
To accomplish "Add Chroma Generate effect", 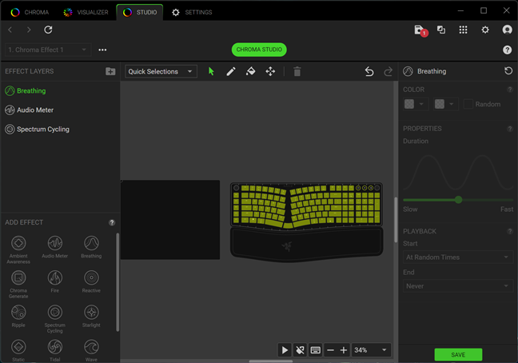I will click(18, 284).
